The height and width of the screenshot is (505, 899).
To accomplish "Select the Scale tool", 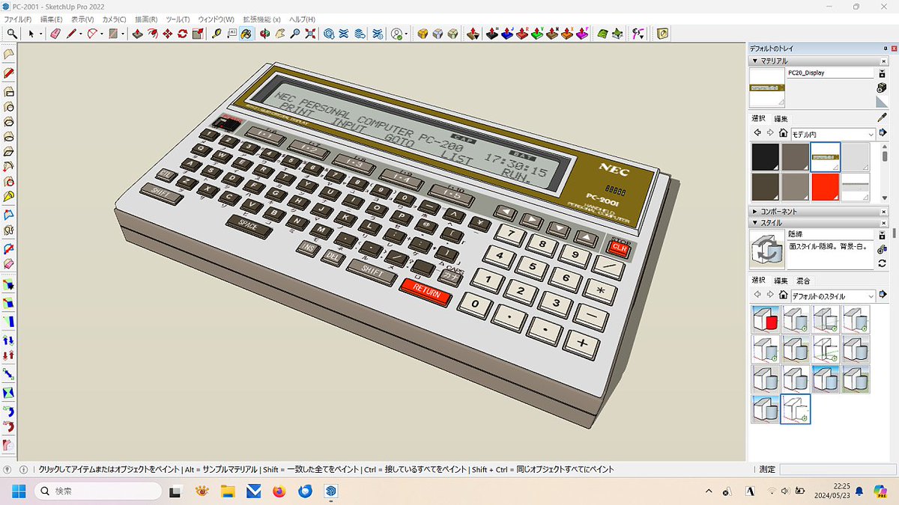I will pos(198,34).
